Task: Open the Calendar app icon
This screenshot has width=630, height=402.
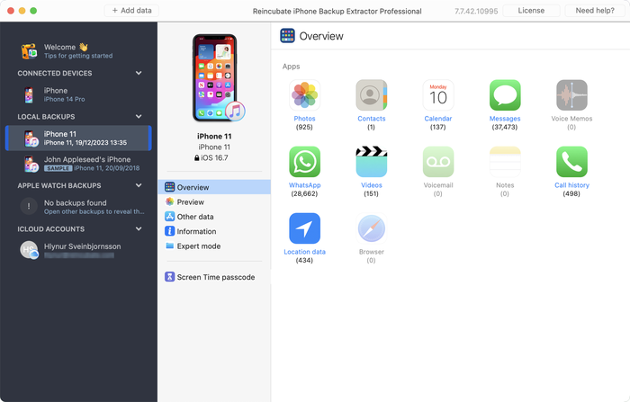Action: [x=438, y=95]
